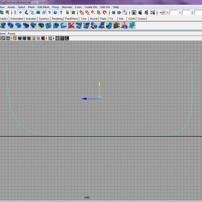The height and width of the screenshot is (202, 202).
Task: Toggle wireframe display cube in viewport toolbar
Action: 15,38
